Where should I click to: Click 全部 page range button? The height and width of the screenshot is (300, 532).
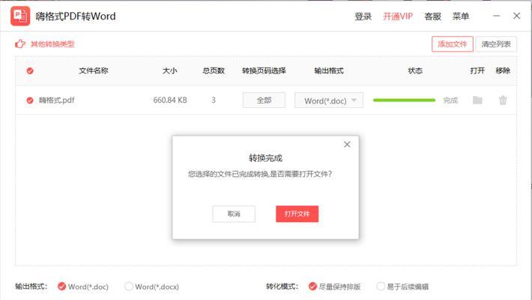pos(264,100)
